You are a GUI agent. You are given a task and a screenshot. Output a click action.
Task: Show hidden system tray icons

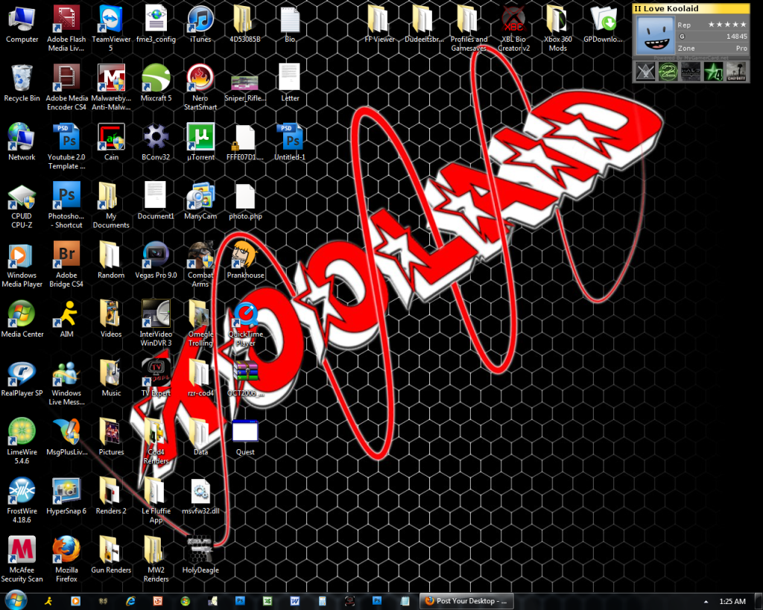tap(706, 601)
